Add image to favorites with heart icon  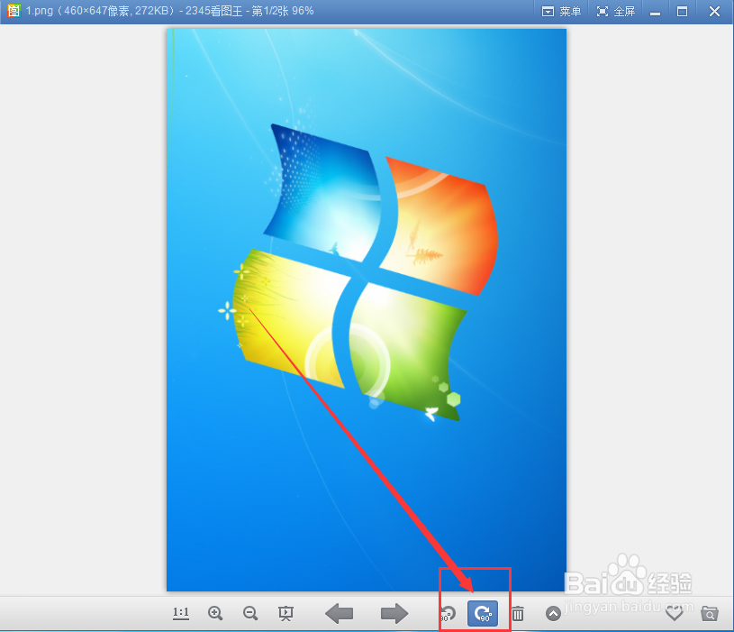coord(674,613)
